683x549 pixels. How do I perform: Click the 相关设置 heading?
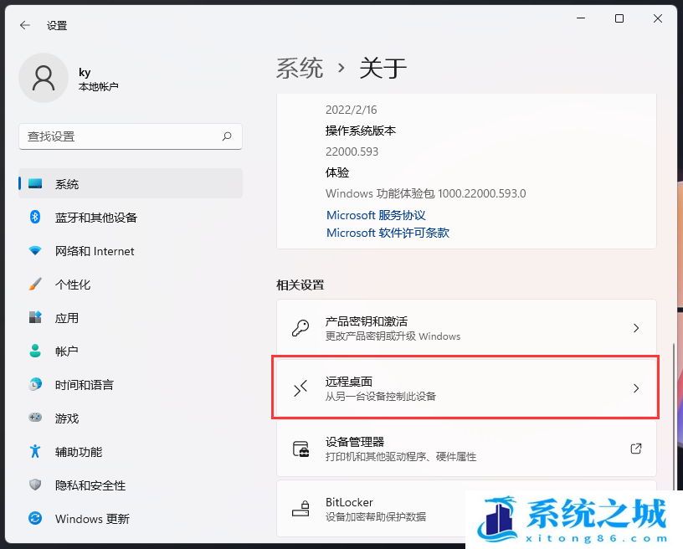pyautogui.click(x=300, y=285)
